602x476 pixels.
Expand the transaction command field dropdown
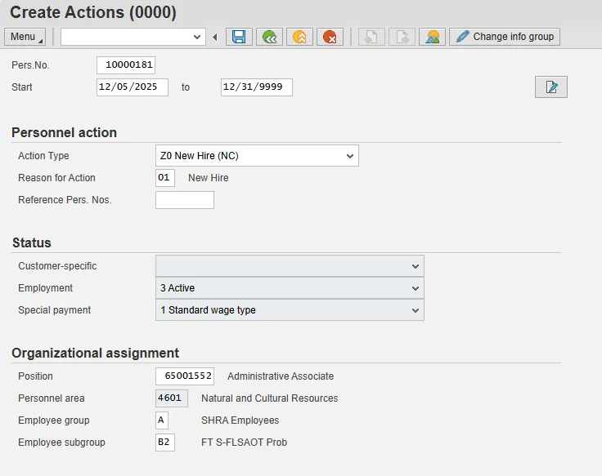coord(197,37)
